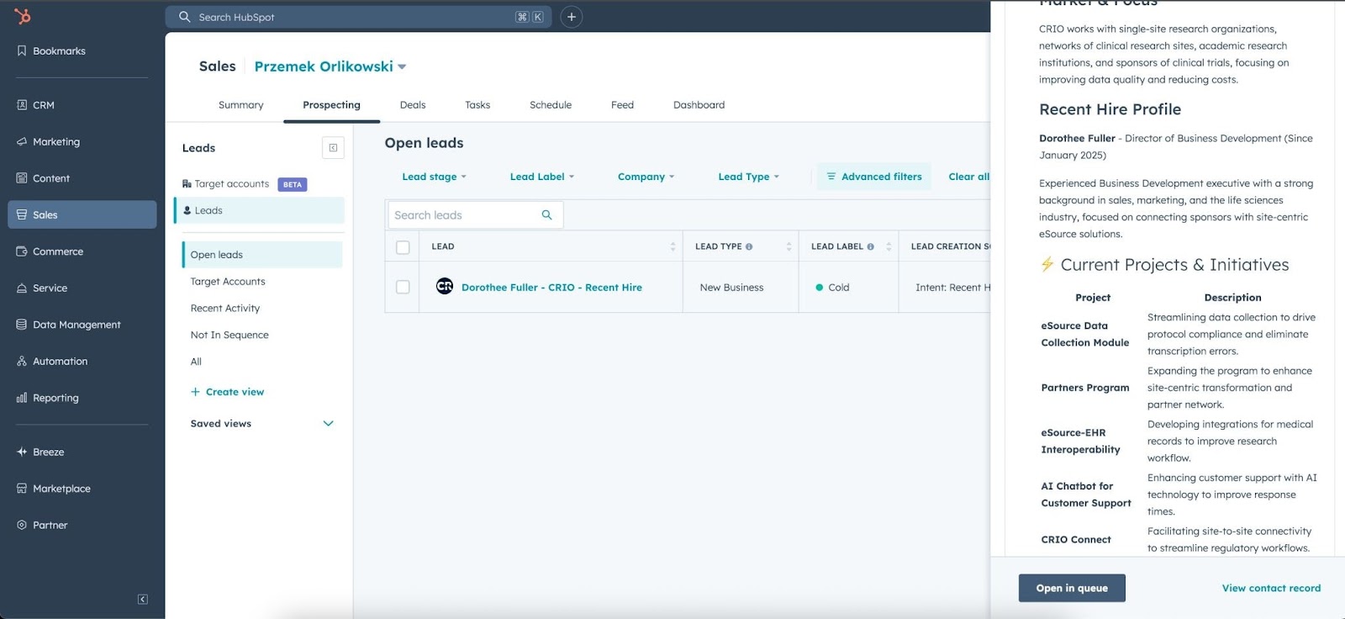Click Open in queue button
This screenshot has height=619, width=1345.
pos(1072,588)
